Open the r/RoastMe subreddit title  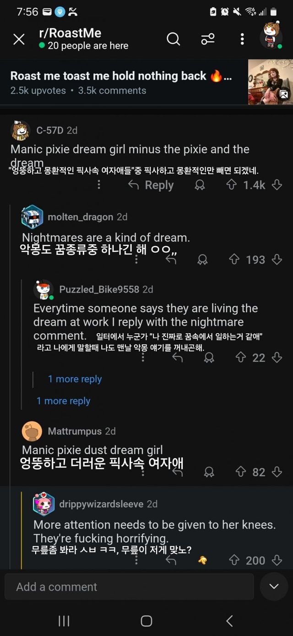tap(70, 33)
